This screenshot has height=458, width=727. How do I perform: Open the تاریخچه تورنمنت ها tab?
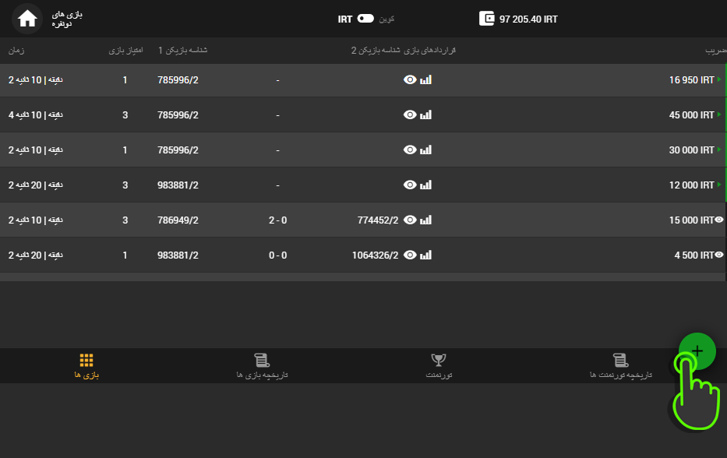(620, 365)
